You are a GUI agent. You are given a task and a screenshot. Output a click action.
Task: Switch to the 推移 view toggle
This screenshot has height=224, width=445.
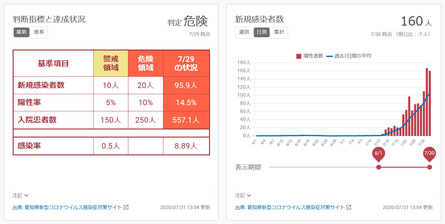tap(39, 32)
